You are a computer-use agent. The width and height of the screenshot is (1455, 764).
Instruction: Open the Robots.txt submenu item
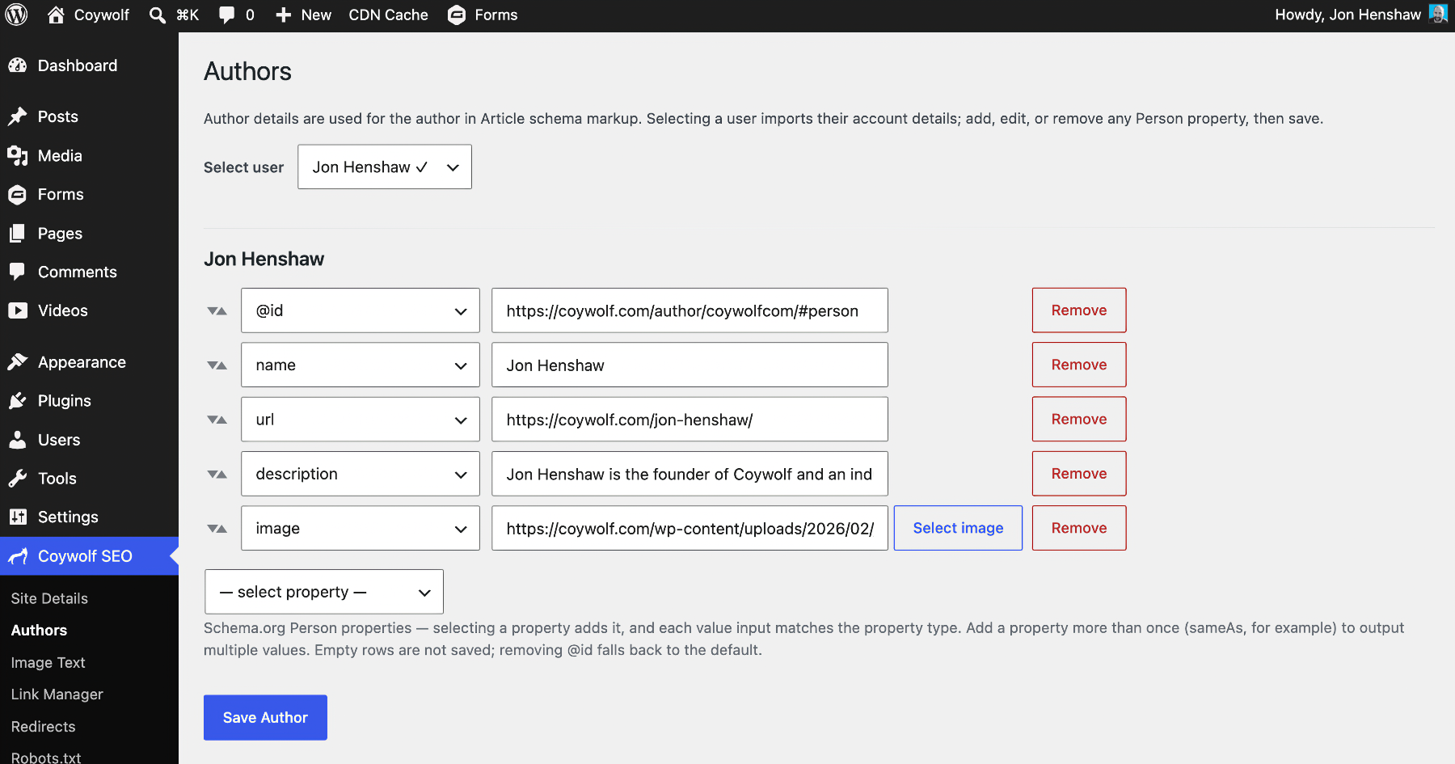(46, 758)
